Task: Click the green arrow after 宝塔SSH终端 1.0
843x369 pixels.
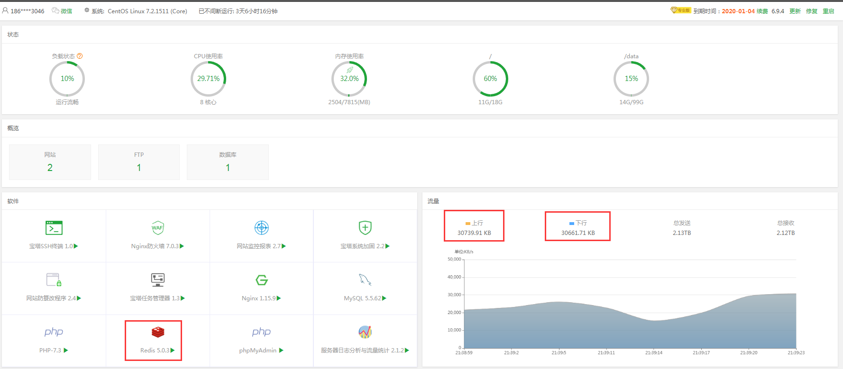Action: [x=76, y=246]
